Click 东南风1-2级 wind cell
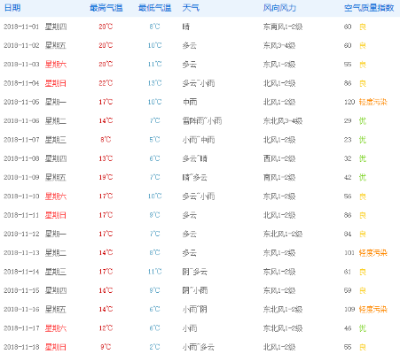This screenshot has width=400, height=354. coord(283,27)
